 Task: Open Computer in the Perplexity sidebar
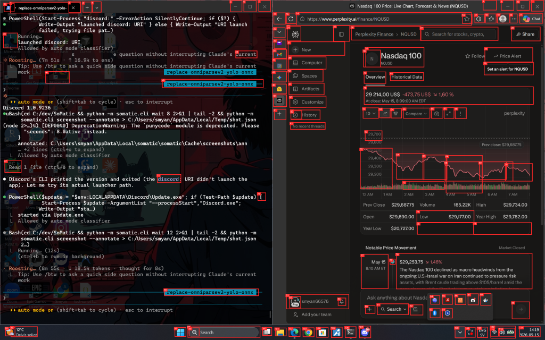click(x=307, y=63)
